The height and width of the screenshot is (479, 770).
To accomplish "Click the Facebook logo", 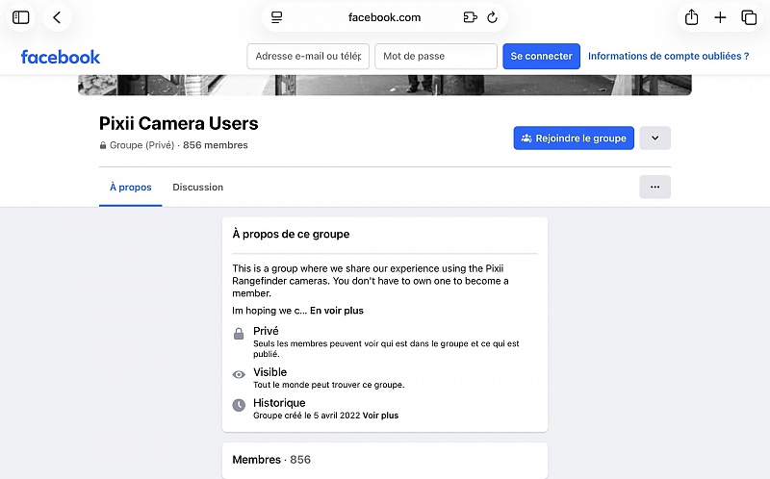I will pyautogui.click(x=61, y=57).
